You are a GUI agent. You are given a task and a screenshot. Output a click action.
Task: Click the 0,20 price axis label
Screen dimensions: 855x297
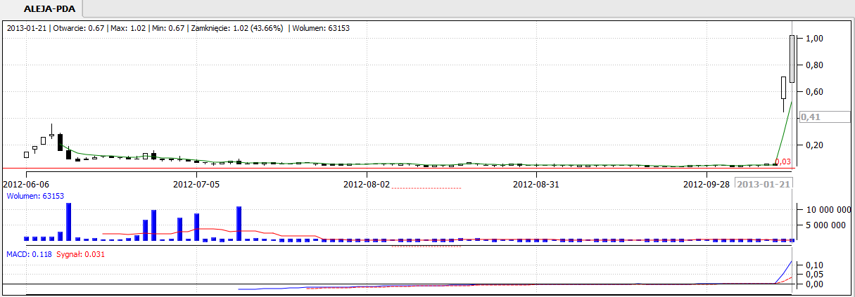(815, 145)
